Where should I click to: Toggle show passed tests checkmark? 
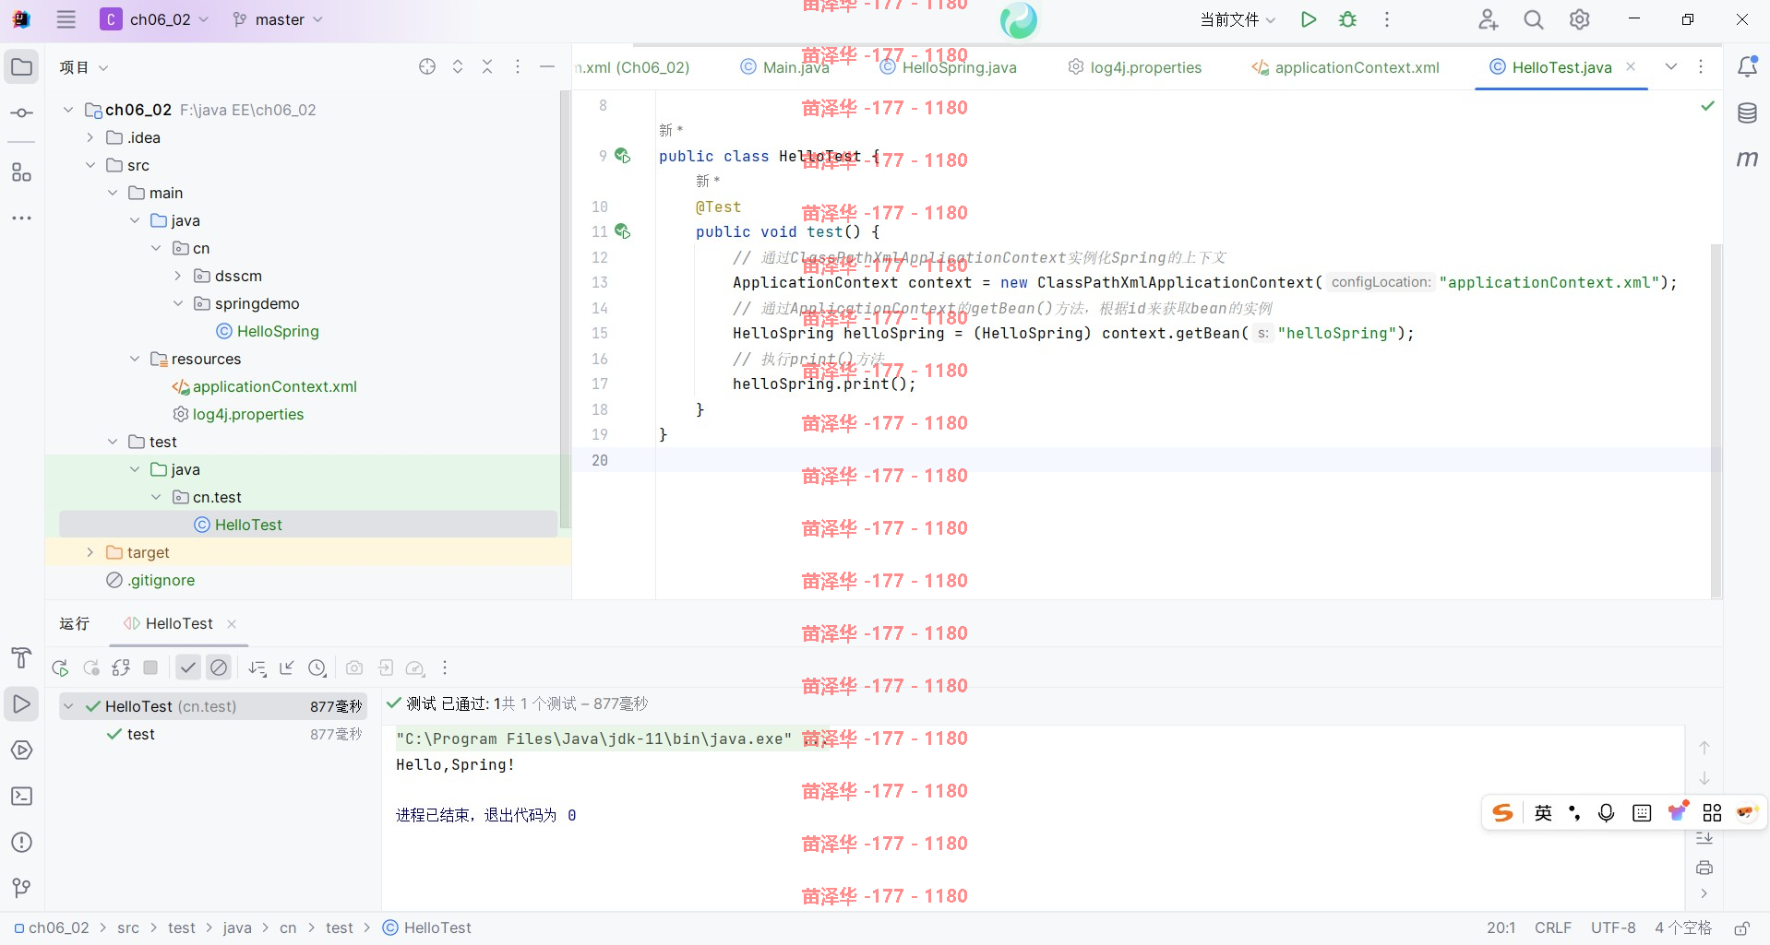click(x=188, y=667)
